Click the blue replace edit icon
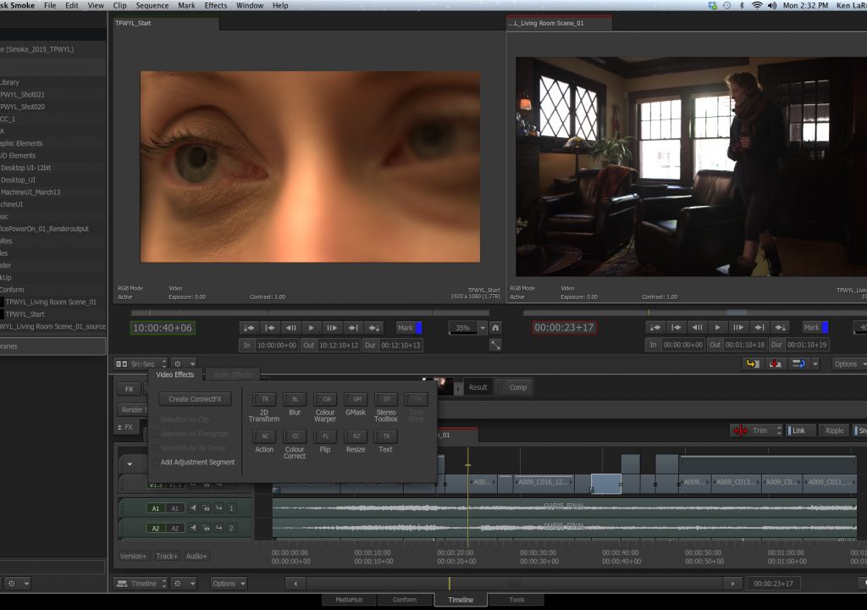 [798, 363]
